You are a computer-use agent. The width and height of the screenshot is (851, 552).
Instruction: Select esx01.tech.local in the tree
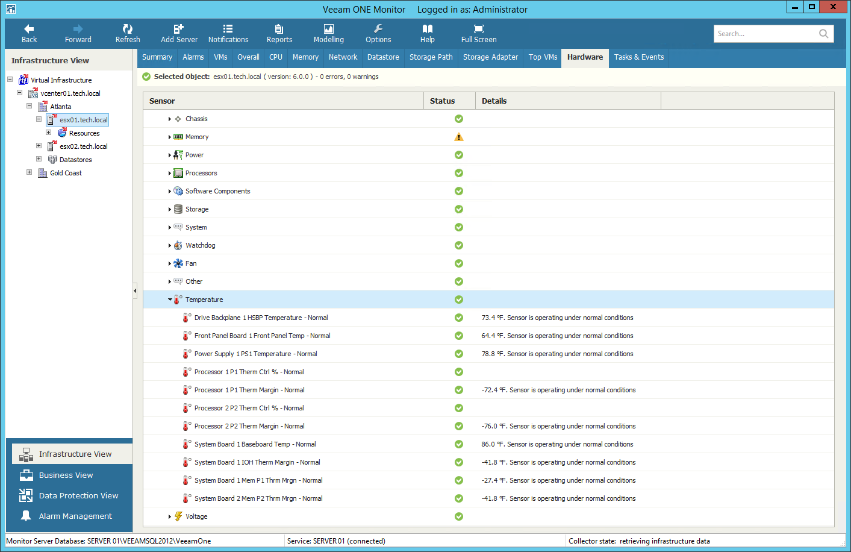coord(84,120)
